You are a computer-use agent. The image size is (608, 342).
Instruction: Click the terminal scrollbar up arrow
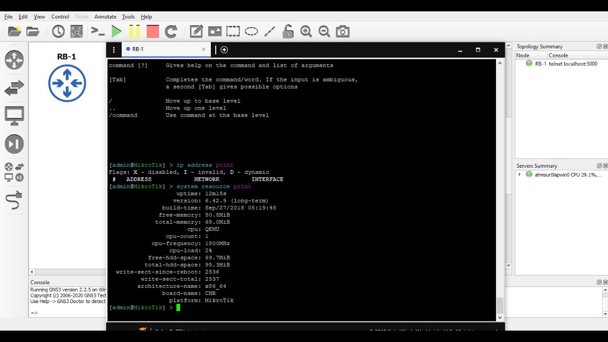point(500,63)
